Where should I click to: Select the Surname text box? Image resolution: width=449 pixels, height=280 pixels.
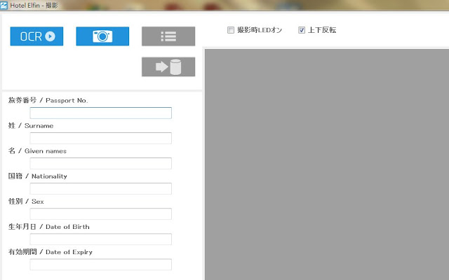tap(101, 138)
